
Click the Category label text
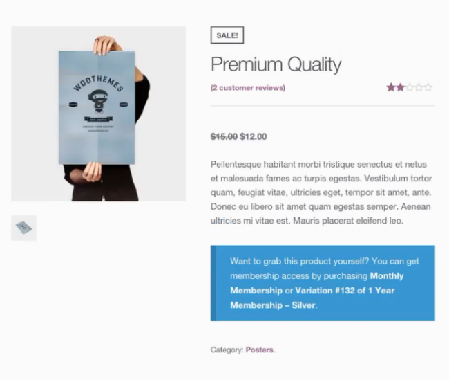[x=227, y=350]
